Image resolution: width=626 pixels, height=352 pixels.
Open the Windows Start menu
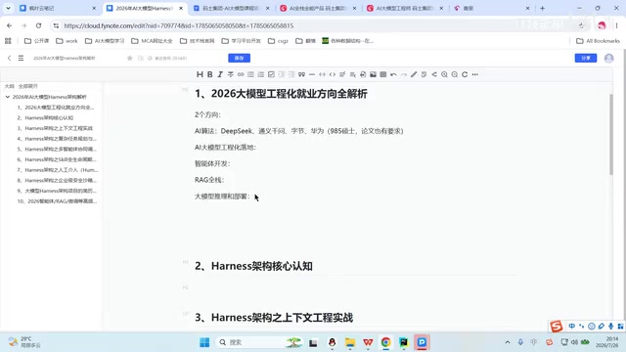click(x=204, y=342)
